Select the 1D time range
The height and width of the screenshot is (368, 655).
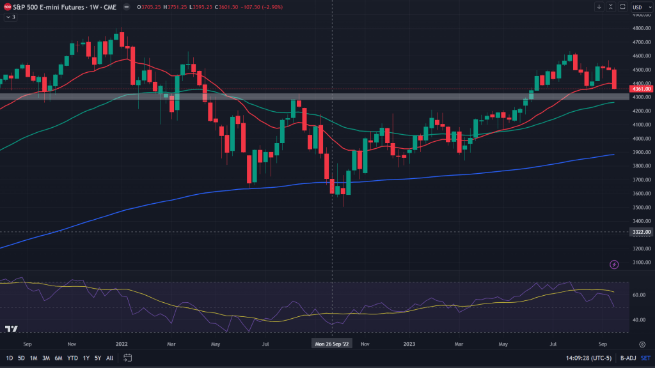[x=9, y=358]
